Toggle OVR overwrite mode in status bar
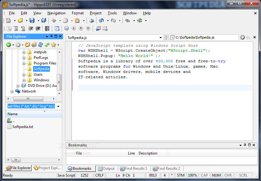Screen dimensions: 261x181 [x=228, y=175]
